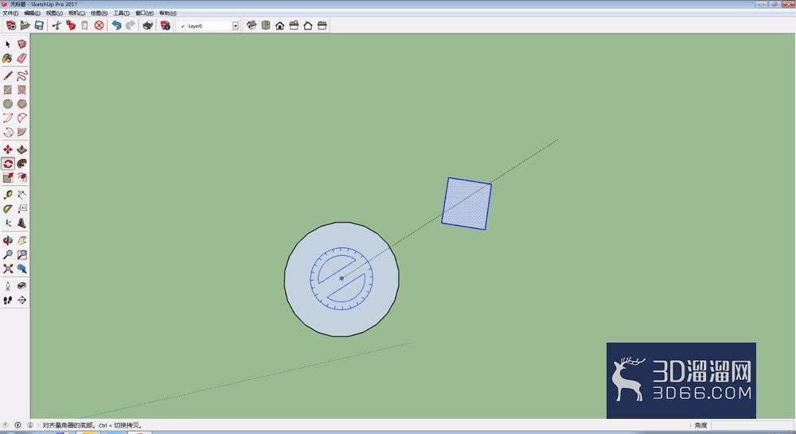Pick the Paint Bucket tool
The image size is (796, 434).
pos(8,58)
